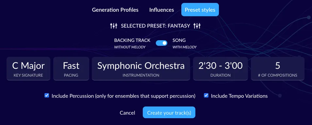Open the Fast pacing selector
The height and width of the screenshot is (125, 312).
[71, 69]
